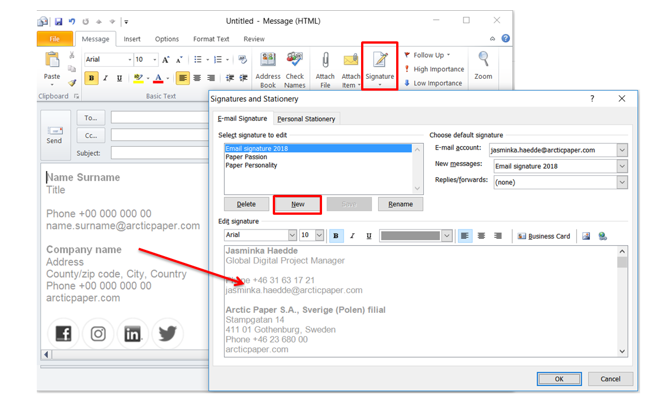665x404 pixels.
Task: Toggle Bold in the ribbon Basic Text group
Action: pyautogui.click(x=91, y=78)
